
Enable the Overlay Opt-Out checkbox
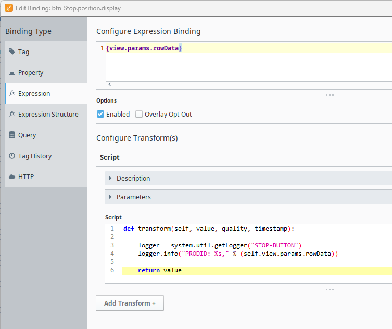tap(139, 114)
